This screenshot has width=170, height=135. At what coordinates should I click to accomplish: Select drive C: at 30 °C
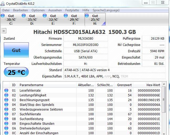[x=11, y=19]
